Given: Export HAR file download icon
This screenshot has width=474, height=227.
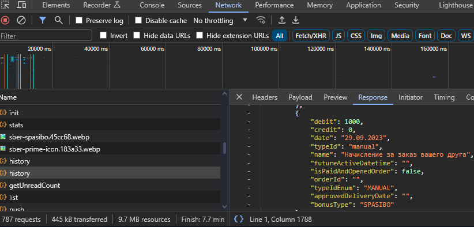Looking at the screenshot, I should click(296, 21).
